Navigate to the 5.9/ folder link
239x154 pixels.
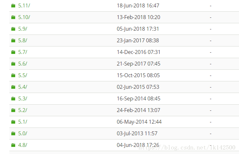pos(23,29)
